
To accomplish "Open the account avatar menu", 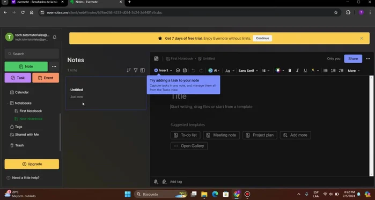I will (x=9, y=37).
